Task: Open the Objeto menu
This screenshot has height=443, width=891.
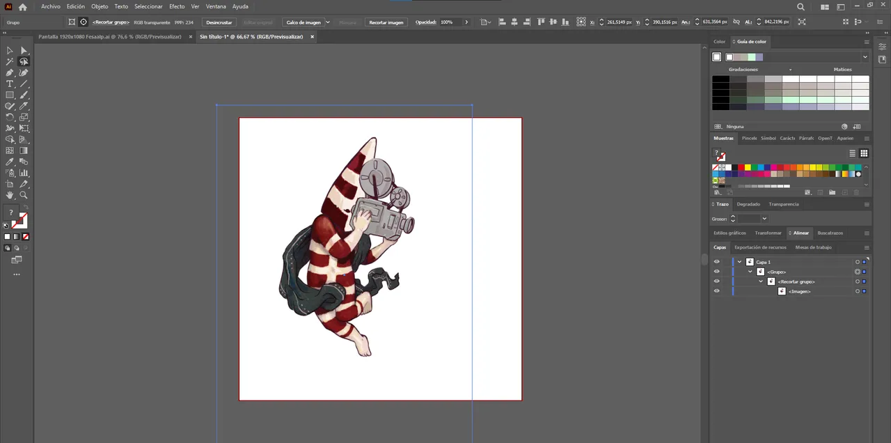Action: coord(100,6)
